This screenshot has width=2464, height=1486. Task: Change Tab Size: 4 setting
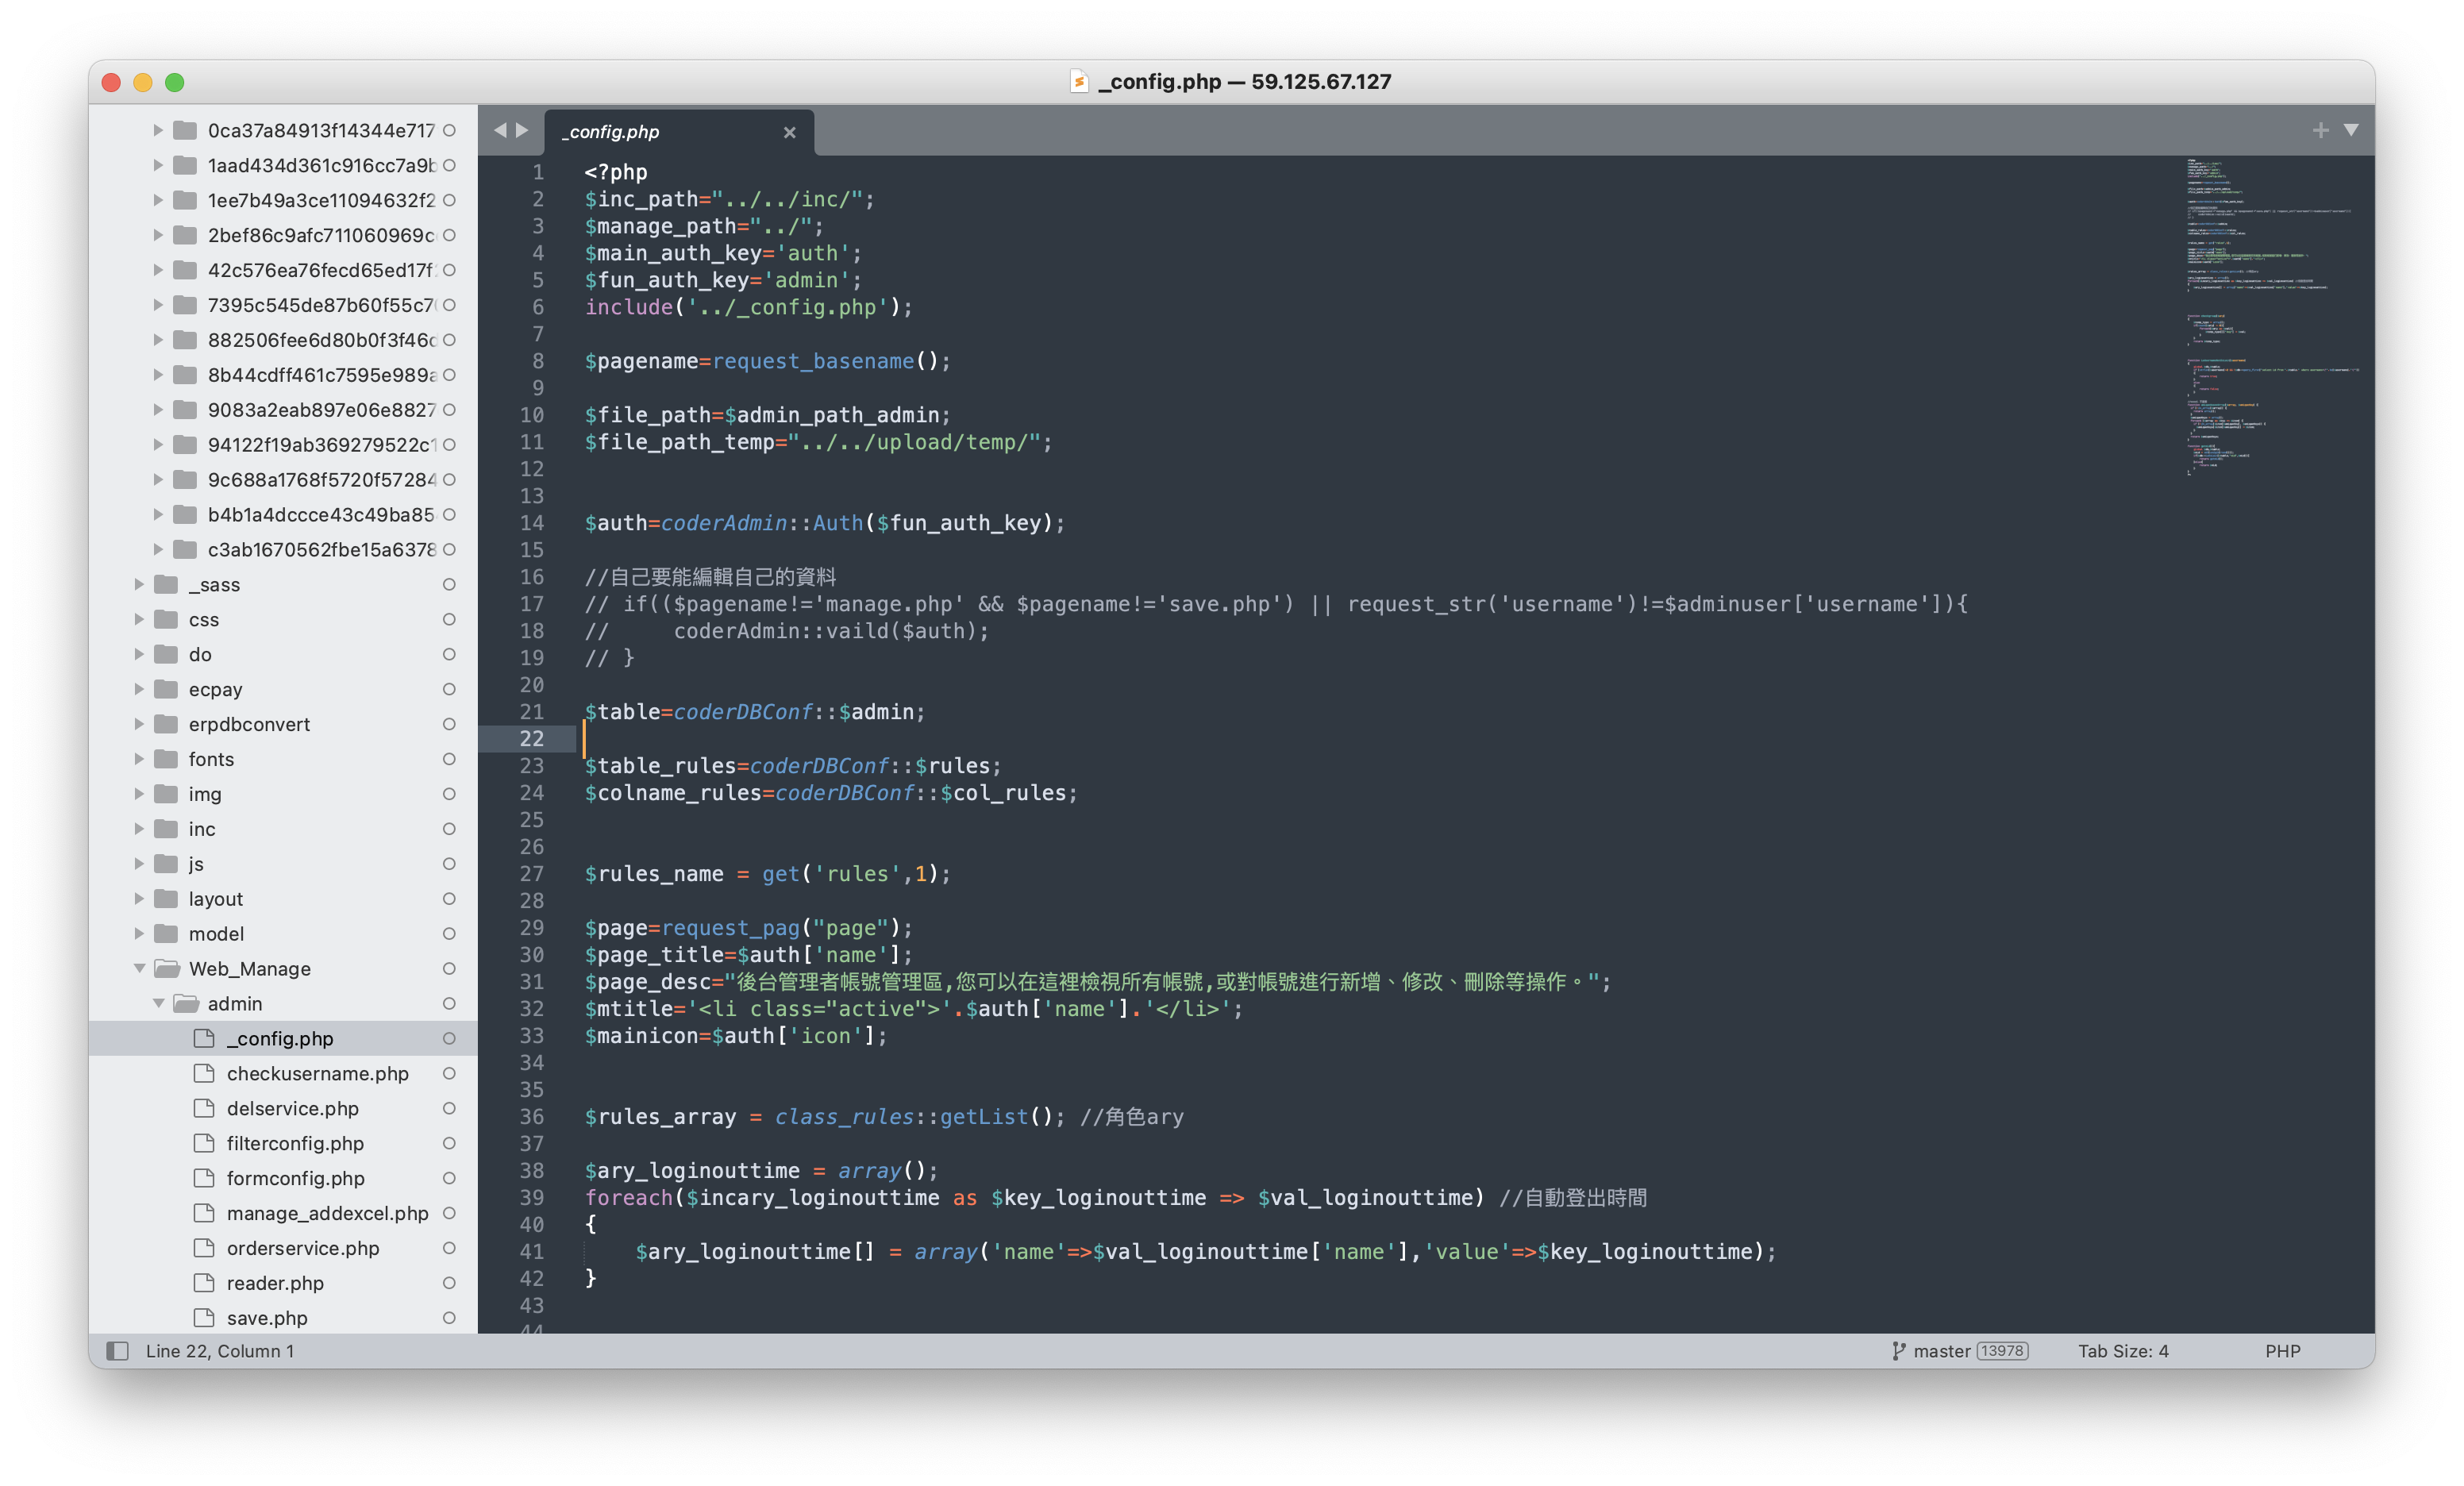point(2123,1351)
